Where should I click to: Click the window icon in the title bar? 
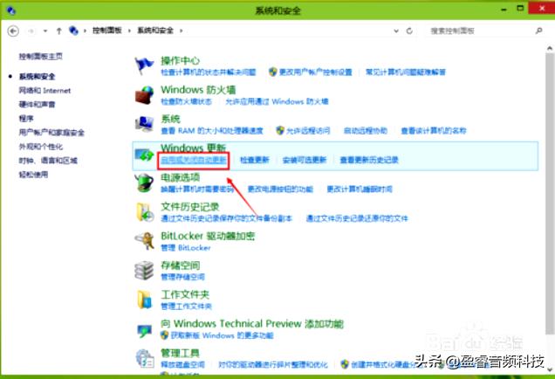(10, 10)
